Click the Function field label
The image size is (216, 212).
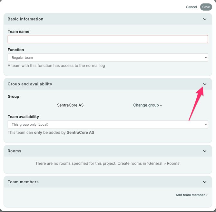click(x=16, y=50)
